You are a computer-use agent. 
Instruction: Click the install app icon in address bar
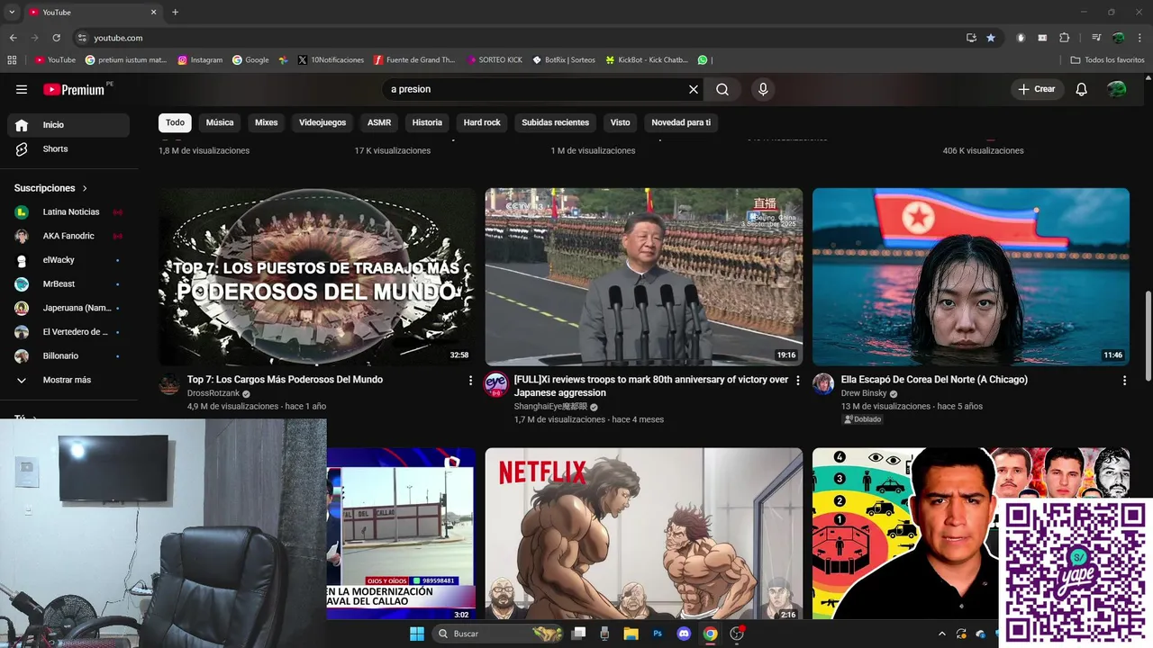point(971,38)
